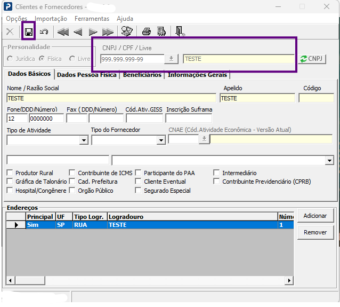Check the Segurado Especial checkbox
The height and width of the screenshot is (307, 340).
click(x=138, y=190)
